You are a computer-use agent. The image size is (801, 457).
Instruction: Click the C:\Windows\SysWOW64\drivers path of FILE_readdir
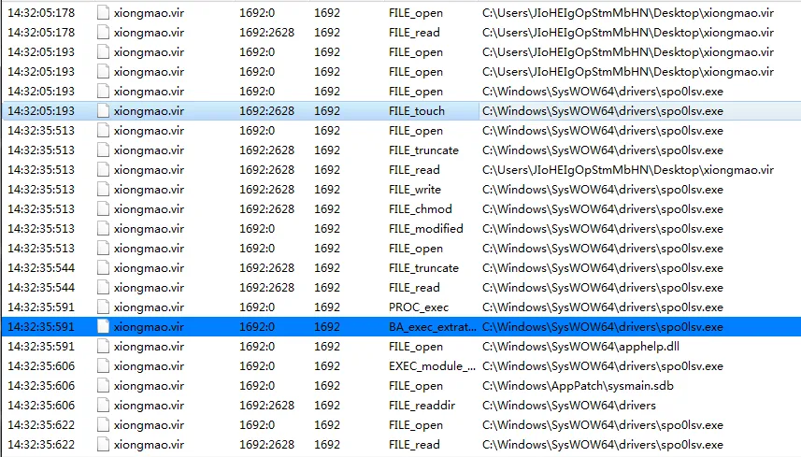568,406
